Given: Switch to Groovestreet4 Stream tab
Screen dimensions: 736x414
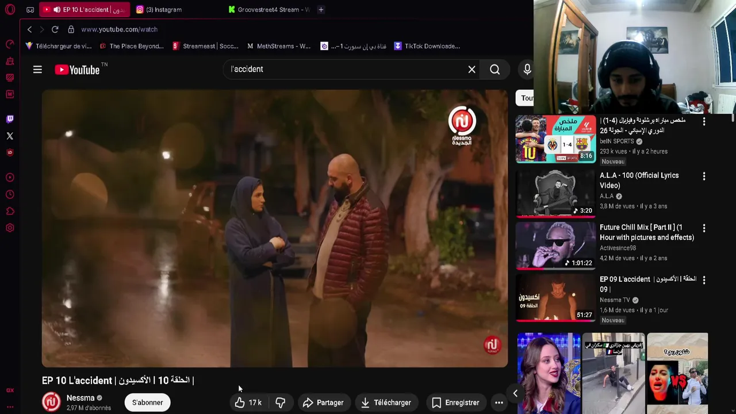Looking at the screenshot, I should [269, 10].
